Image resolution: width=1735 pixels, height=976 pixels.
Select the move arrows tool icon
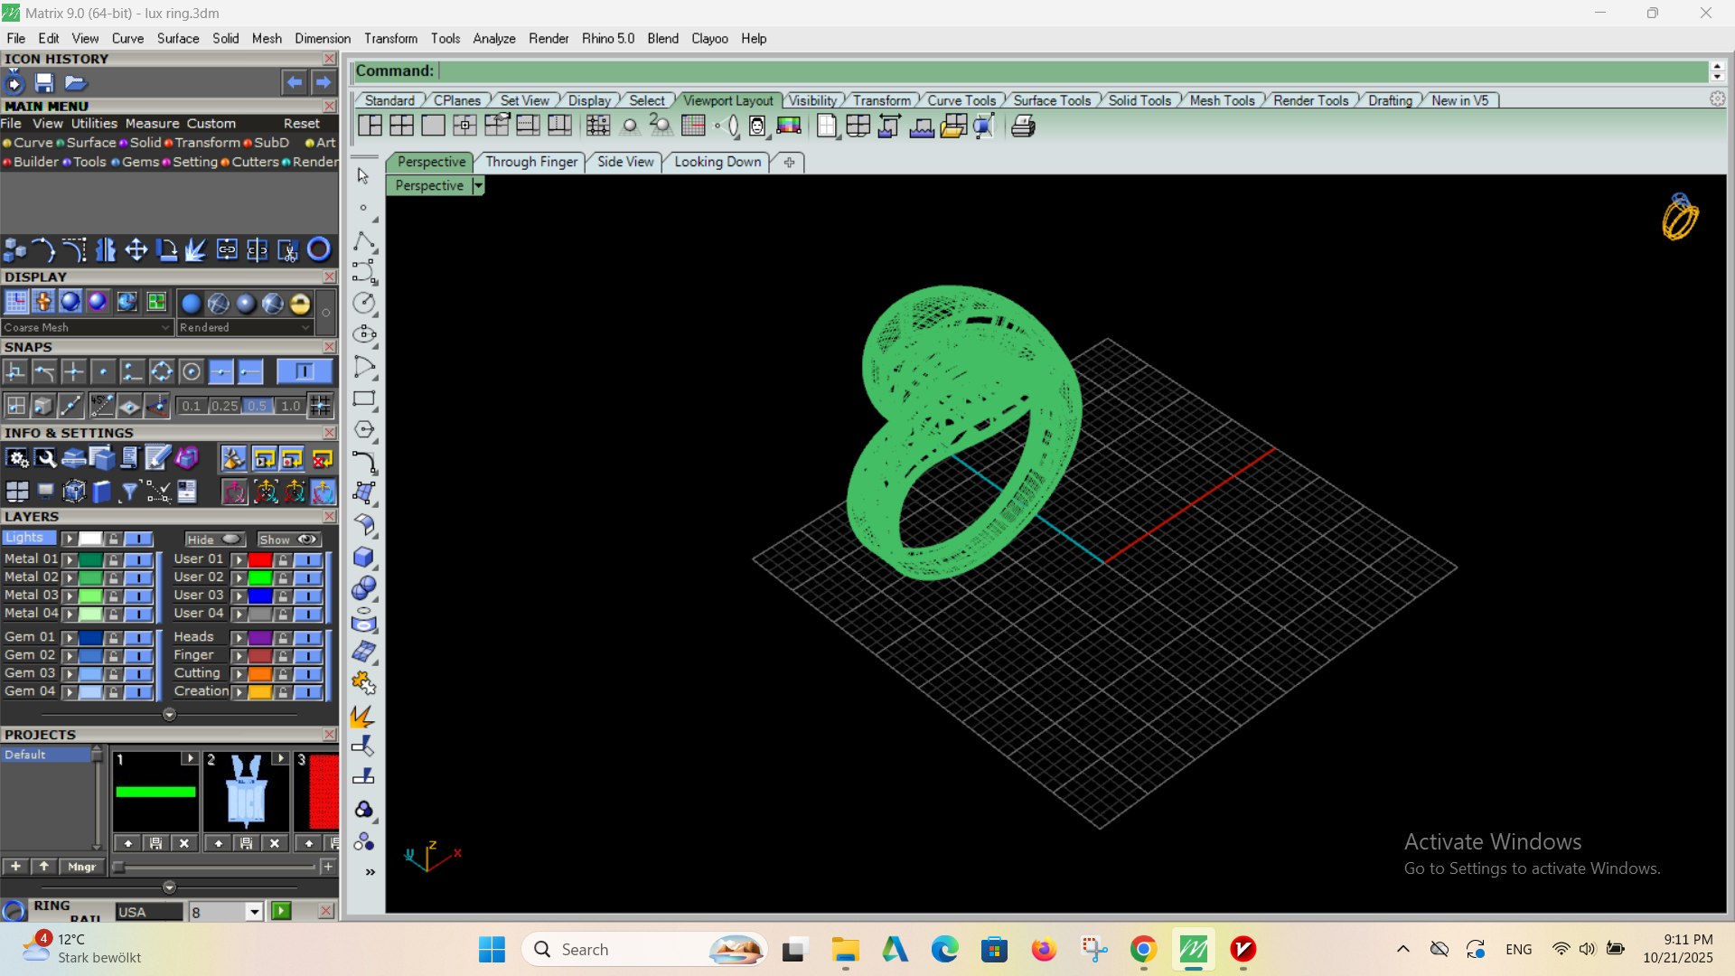pos(136,249)
